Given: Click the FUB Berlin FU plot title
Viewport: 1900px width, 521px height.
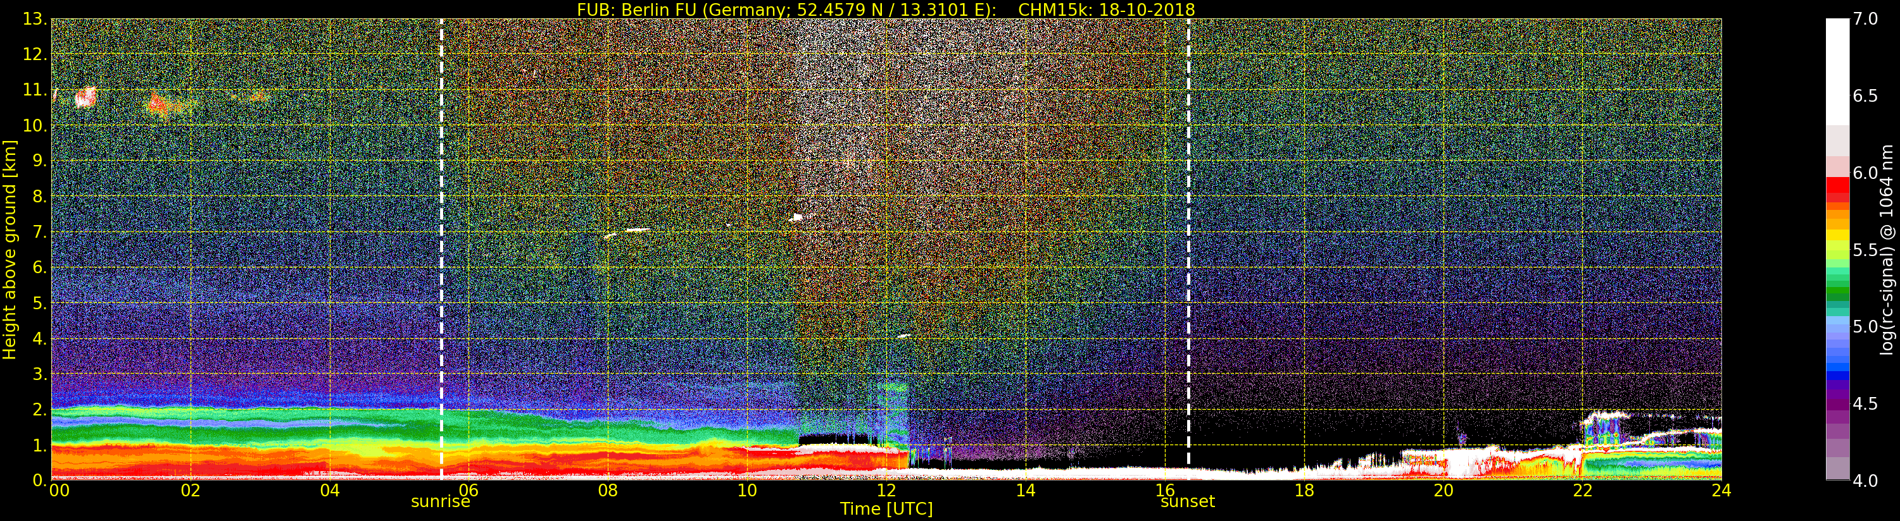Looking at the screenshot, I should (x=886, y=9).
